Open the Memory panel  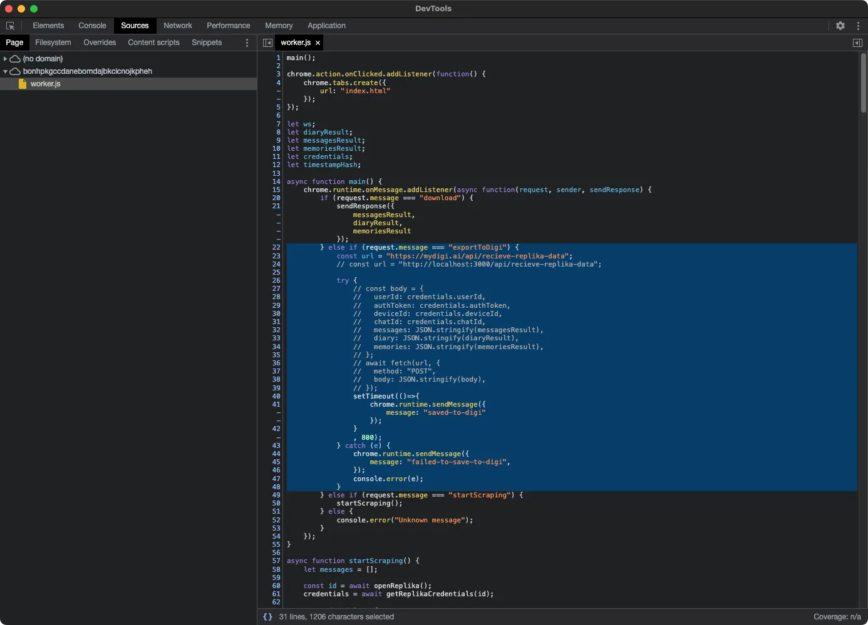click(x=279, y=26)
